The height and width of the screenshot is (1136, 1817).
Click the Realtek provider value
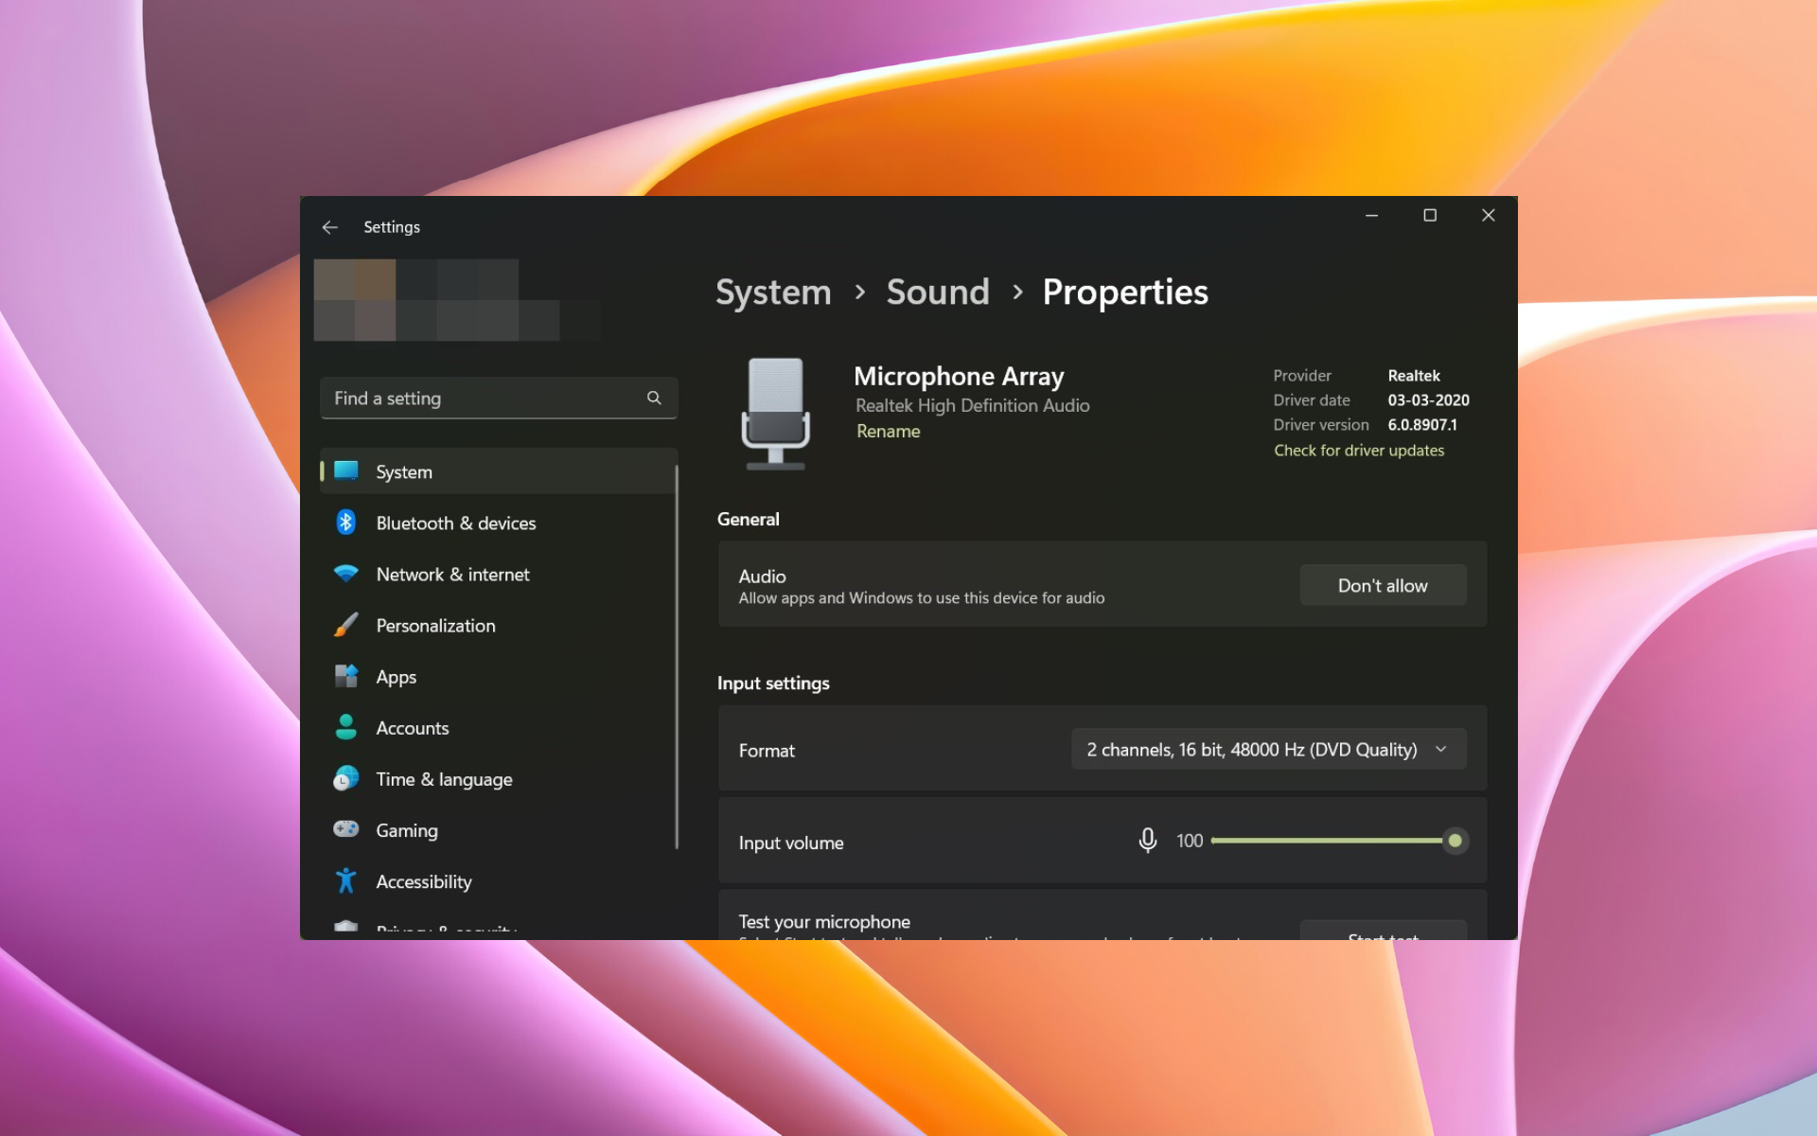(x=1414, y=375)
